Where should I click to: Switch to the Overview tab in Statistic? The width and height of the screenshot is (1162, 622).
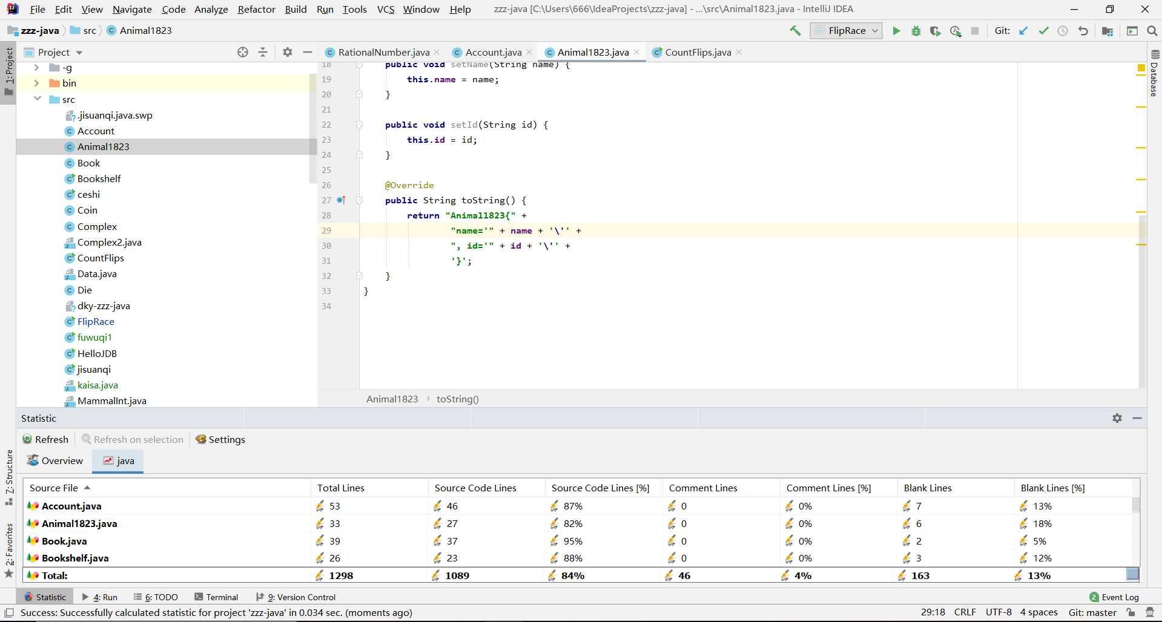click(x=55, y=460)
